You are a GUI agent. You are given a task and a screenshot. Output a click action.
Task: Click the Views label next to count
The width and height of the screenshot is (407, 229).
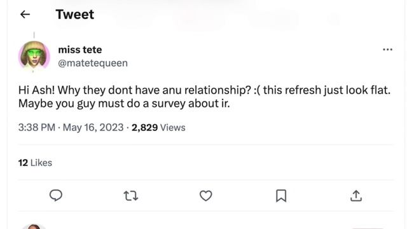(x=172, y=127)
